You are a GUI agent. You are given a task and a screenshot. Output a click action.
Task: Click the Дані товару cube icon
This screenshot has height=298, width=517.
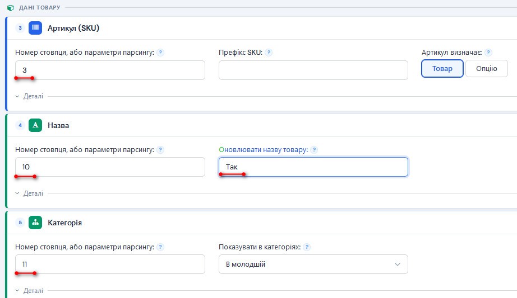click(x=11, y=8)
